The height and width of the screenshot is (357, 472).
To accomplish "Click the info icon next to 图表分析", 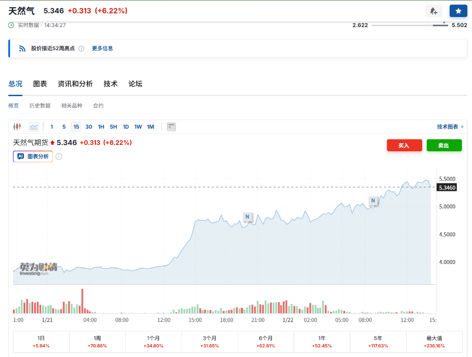I will (x=59, y=156).
